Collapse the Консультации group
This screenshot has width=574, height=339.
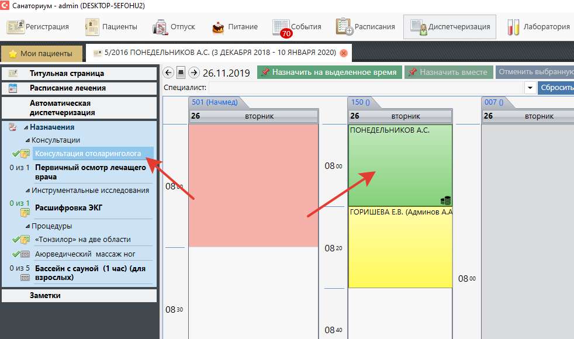[27, 140]
